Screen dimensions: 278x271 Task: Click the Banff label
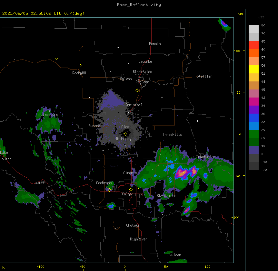coord(40,182)
